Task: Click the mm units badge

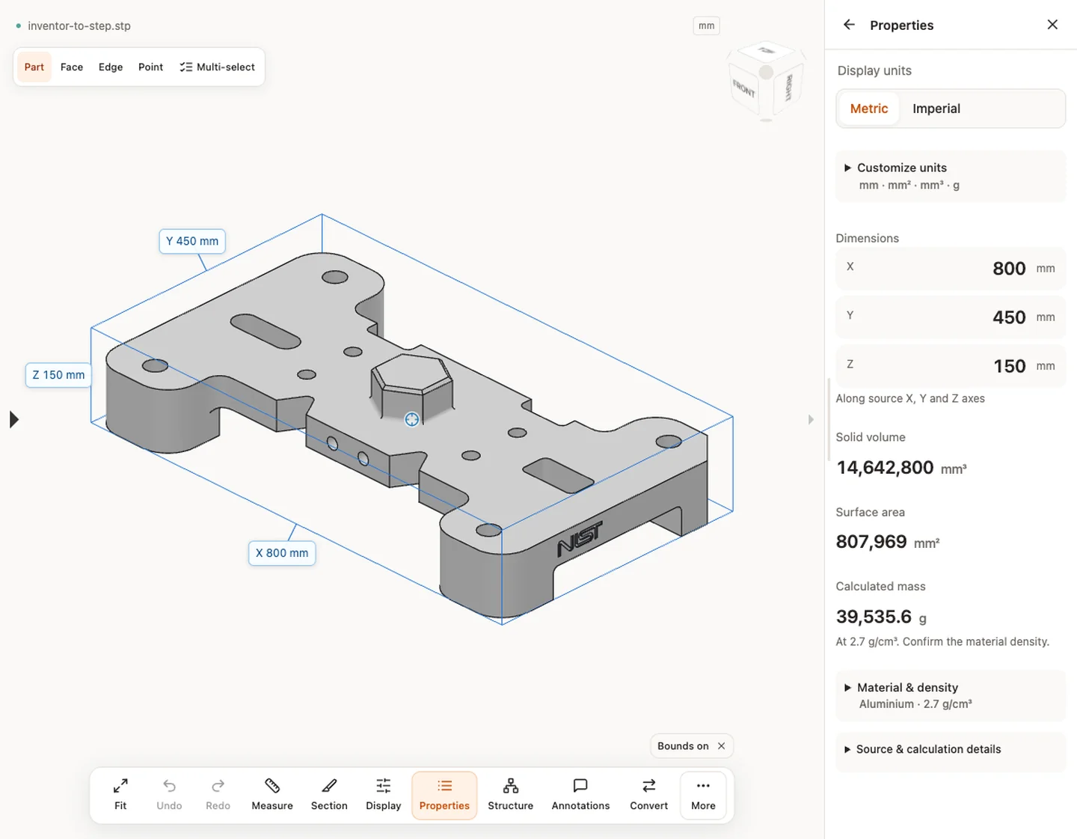Action: (x=707, y=26)
